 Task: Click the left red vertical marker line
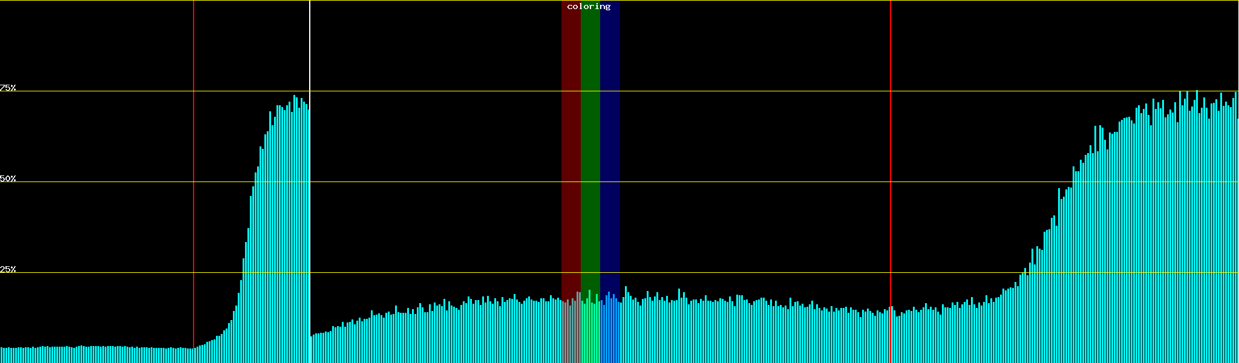point(194,181)
